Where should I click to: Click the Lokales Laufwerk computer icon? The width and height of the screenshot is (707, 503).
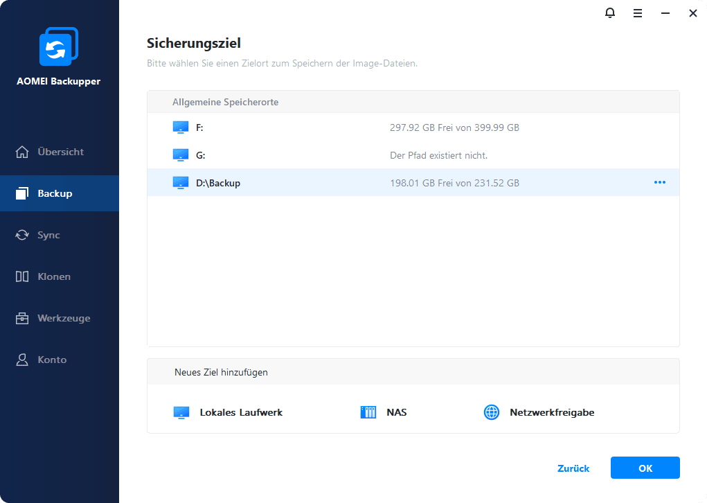click(181, 412)
